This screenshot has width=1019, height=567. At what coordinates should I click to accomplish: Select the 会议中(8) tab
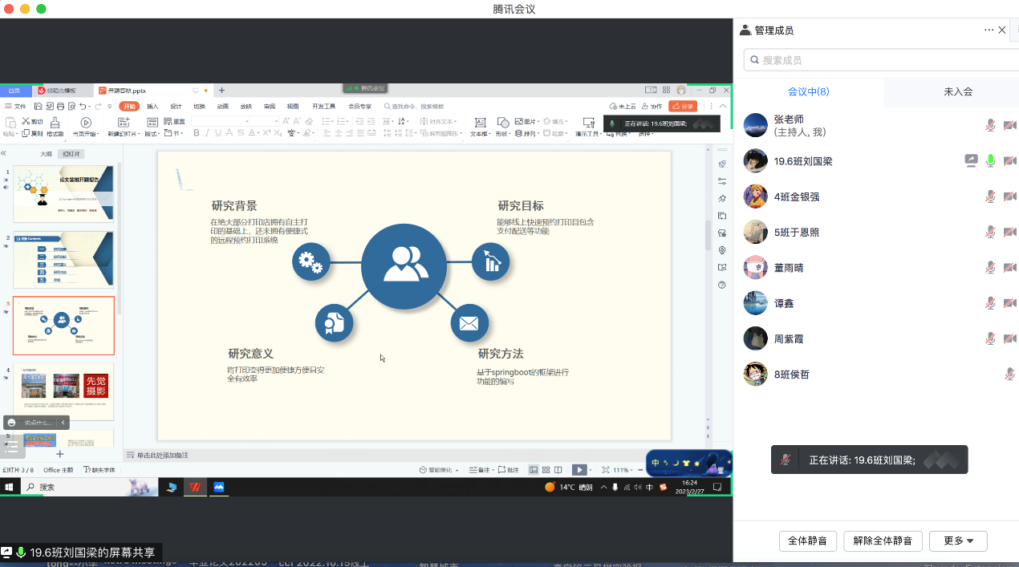click(x=808, y=92)
